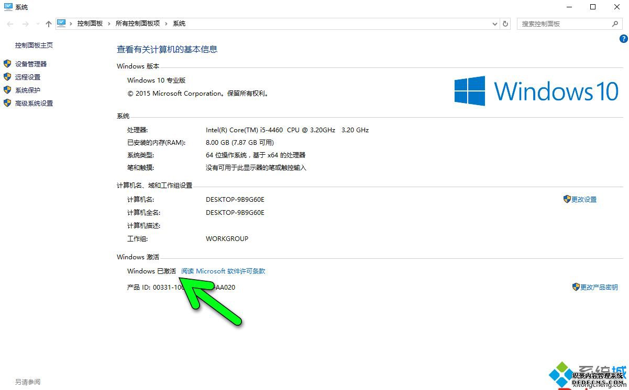Open 远程设置 link
This screenshot has height=390, width=629.
pyautogui.click(x=28, y=77)
